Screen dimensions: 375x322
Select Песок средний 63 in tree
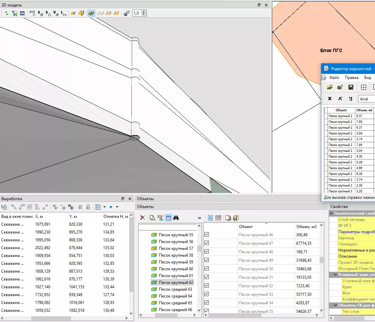pos(175,289)
